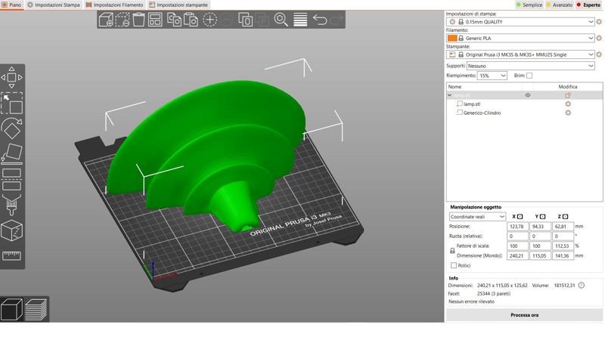The image size is (605, 340).
Task: Expand the Coordinate reali dropdown
Action: [x=477, y=217]
